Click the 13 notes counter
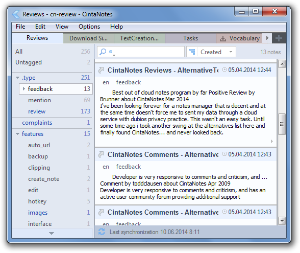This screenshot has width=300, height=253. (270, 52)
